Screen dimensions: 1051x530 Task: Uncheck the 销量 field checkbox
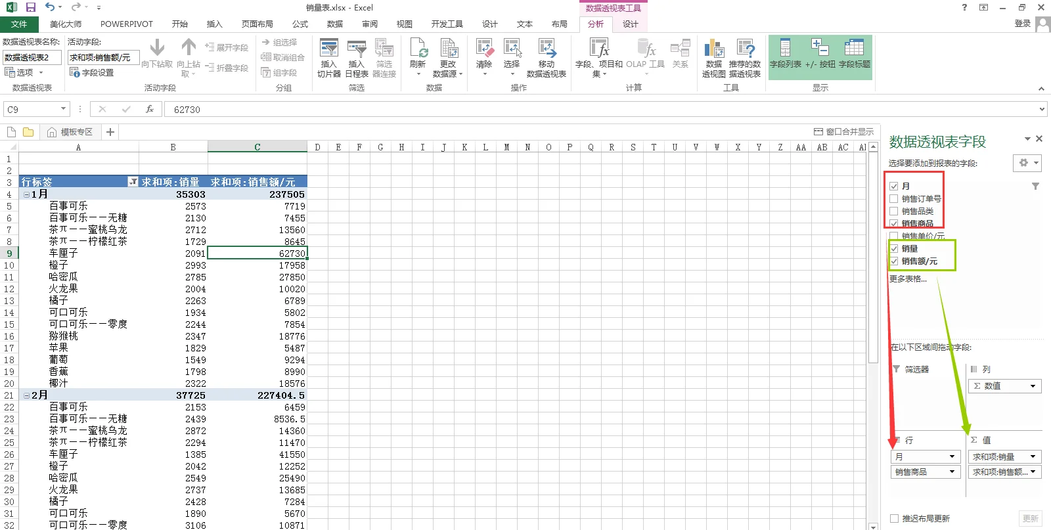(894, 248)
